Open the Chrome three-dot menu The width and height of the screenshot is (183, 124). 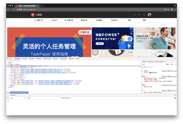pos(175,9)
